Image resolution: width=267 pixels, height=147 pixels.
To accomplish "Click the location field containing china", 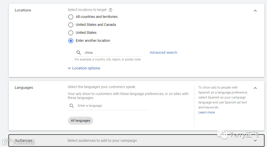I will (x=112, y=52).
